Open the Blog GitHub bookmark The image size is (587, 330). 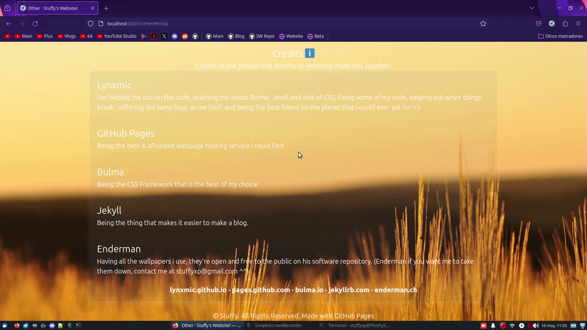[236, 36]
